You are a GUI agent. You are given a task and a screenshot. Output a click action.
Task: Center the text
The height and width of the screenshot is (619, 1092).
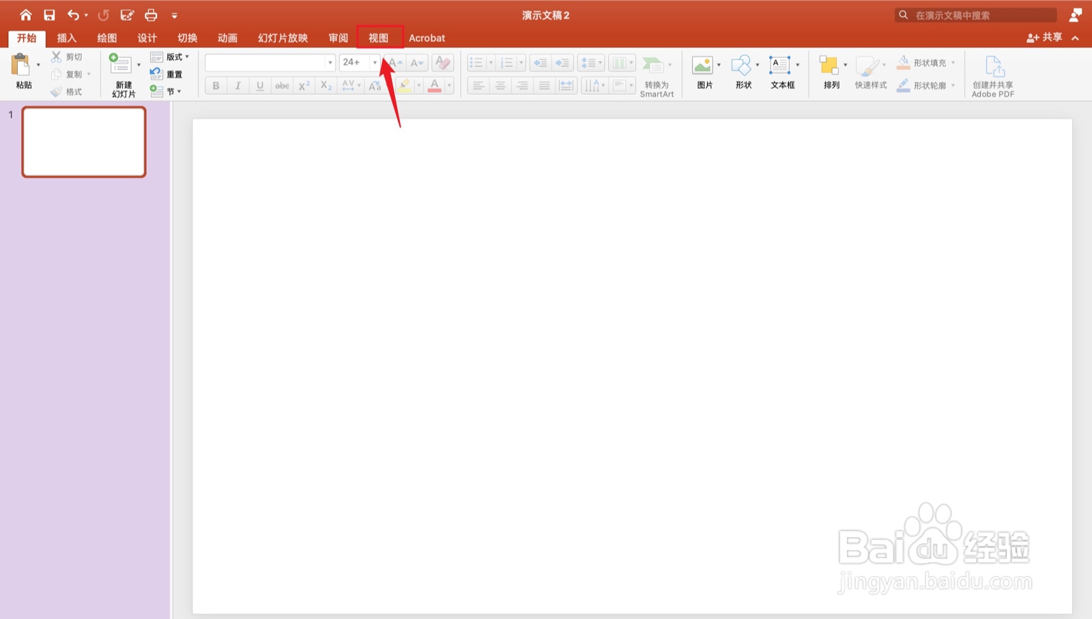click(500, 85)
